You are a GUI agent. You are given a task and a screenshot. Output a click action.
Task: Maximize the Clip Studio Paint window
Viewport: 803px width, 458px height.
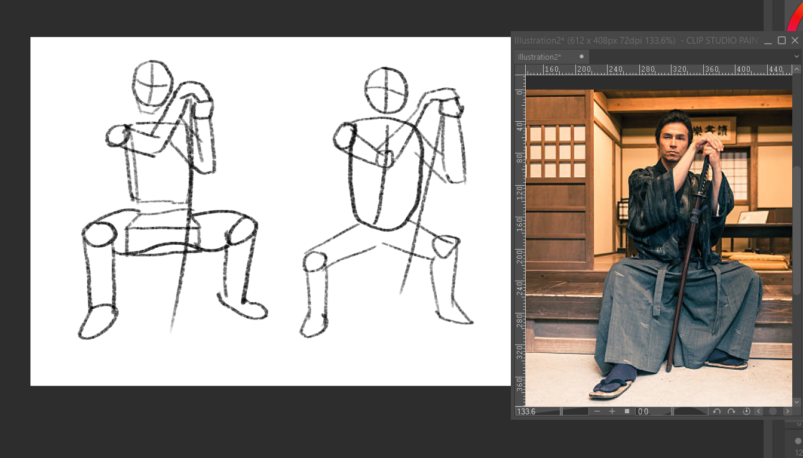coord(781,41)
